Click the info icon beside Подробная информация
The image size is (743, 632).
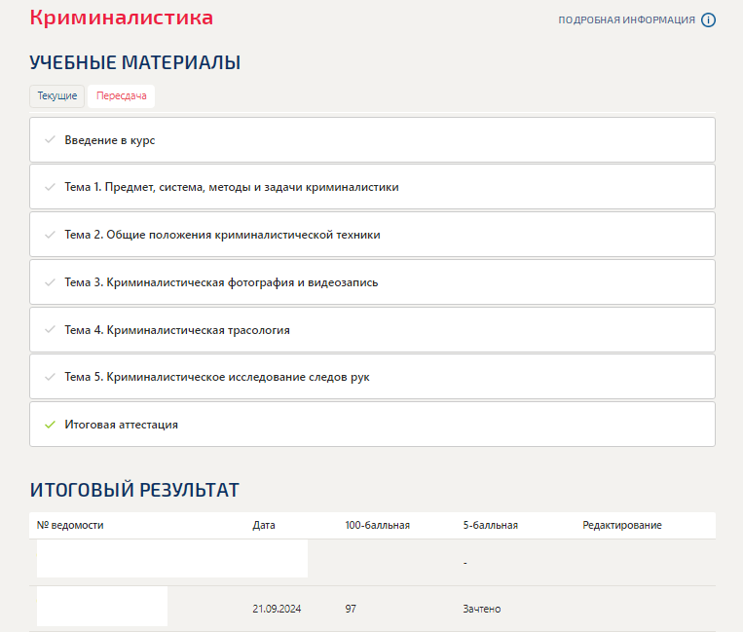coord(708,20)
